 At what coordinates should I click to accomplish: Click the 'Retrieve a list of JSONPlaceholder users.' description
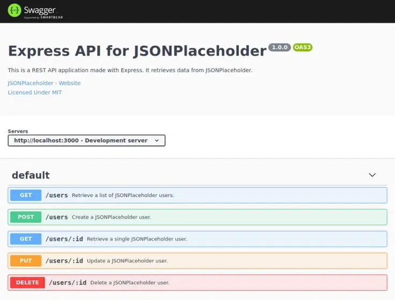(123, 195)
